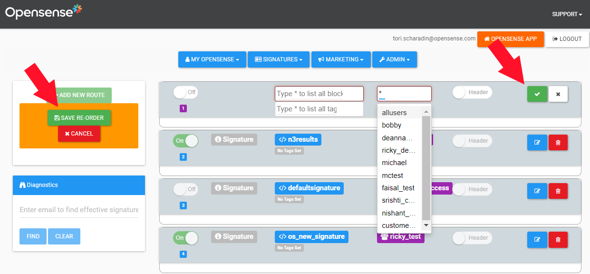Click the diagnostics email input field

pos(79,210)
